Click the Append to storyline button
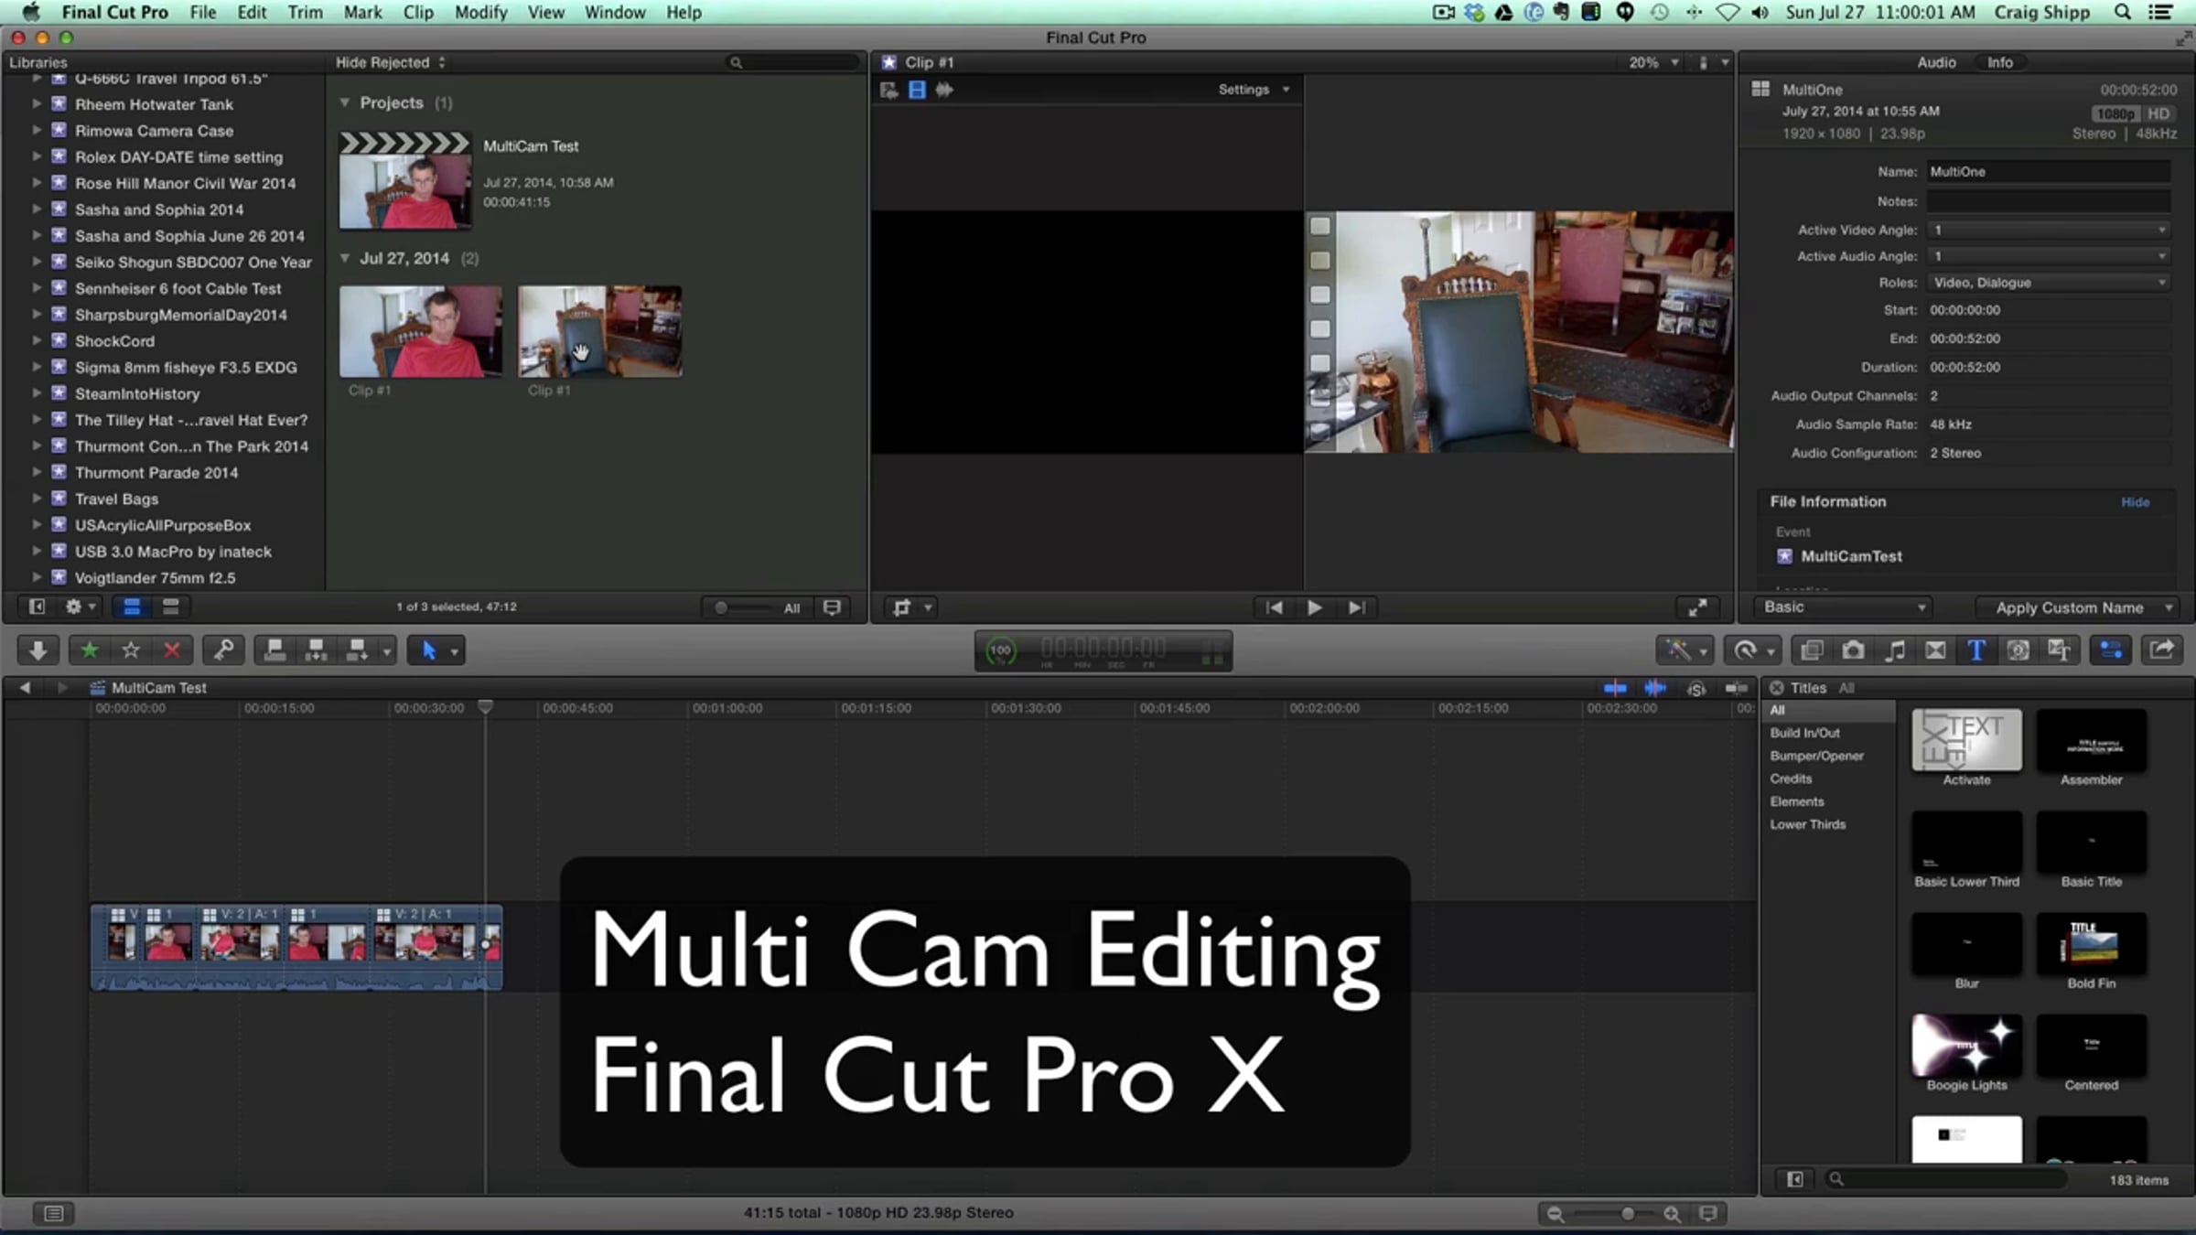Viewport: 2196px width, 1235px height. (x=357, y=650)
